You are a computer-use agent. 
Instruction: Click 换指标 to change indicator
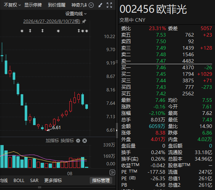tap(67, 141)
